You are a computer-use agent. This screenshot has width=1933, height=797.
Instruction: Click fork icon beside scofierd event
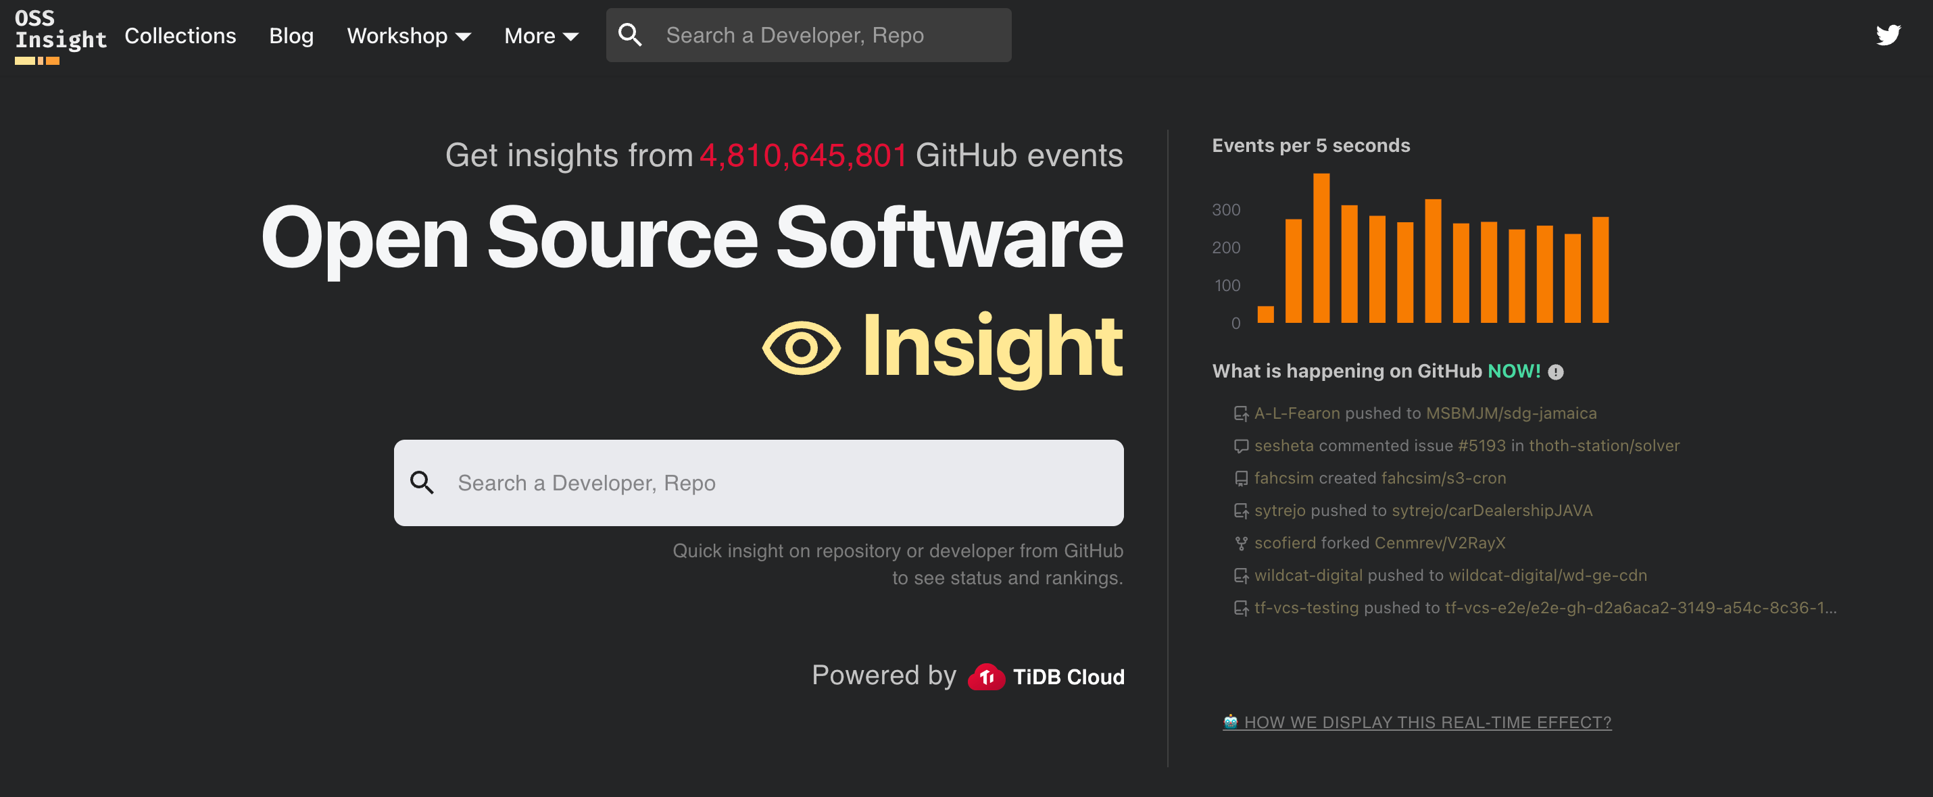[1241, 543]
